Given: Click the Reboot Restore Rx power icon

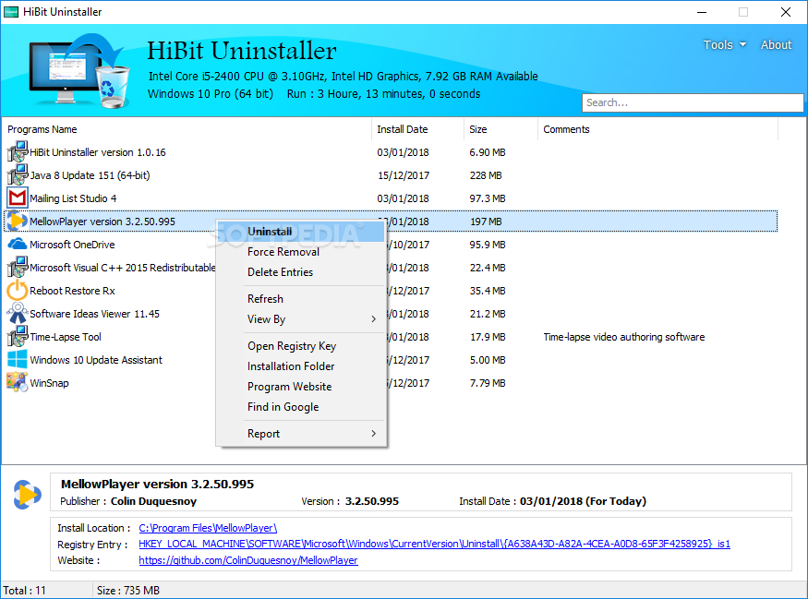Looking at the screenshot, I should 17,290.
